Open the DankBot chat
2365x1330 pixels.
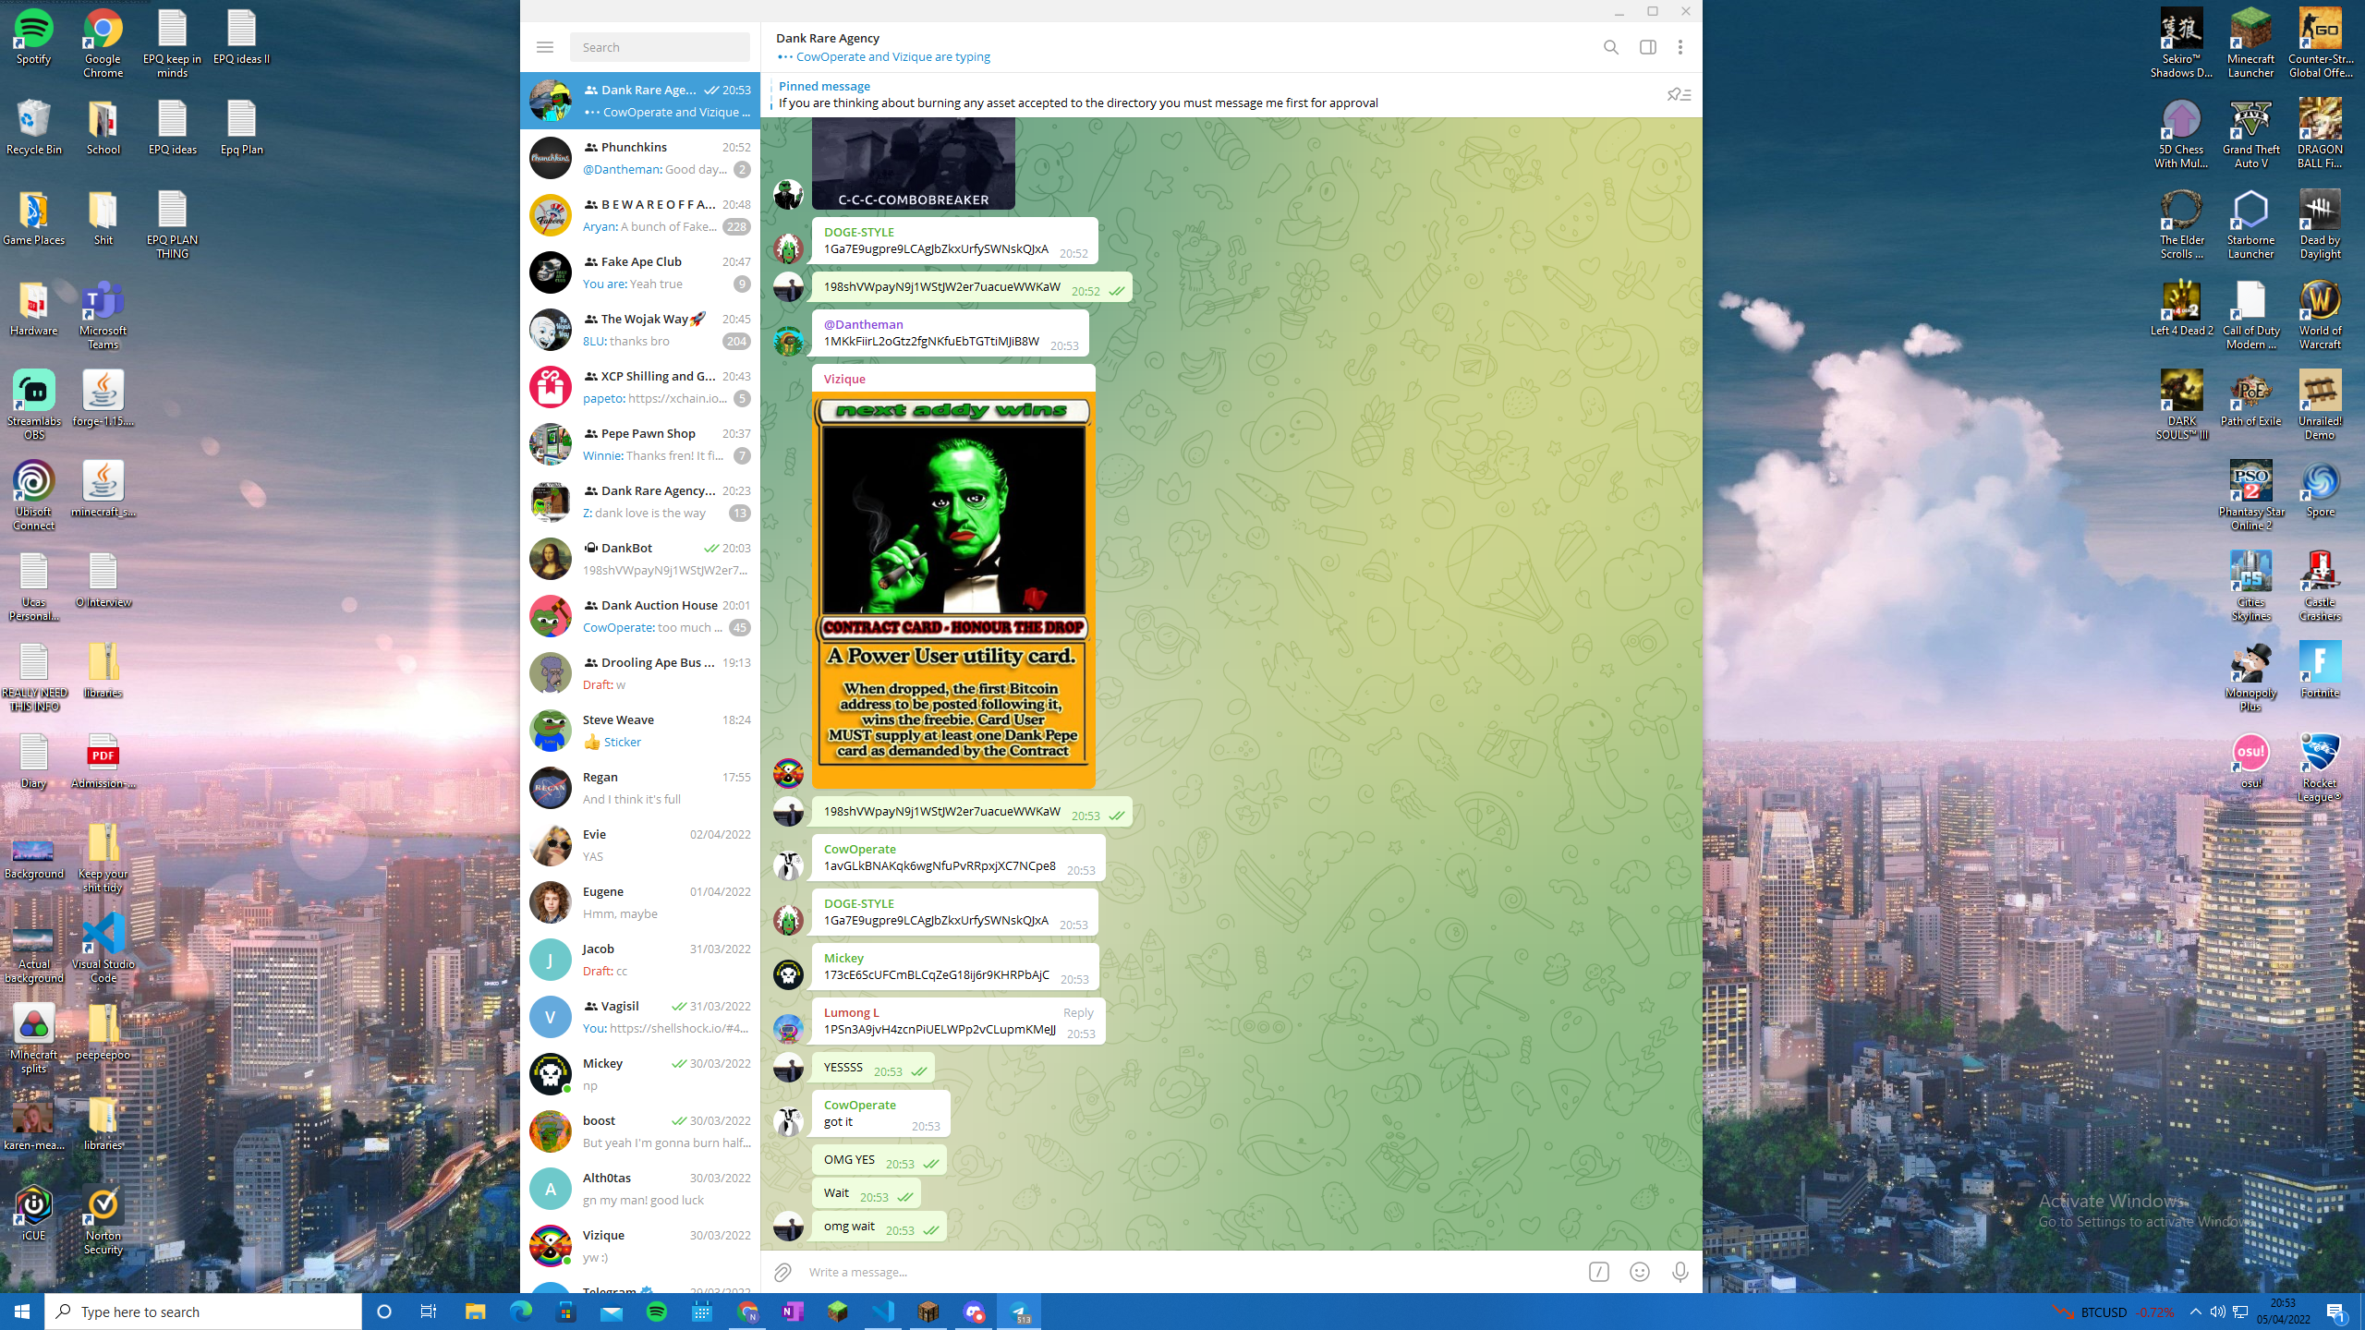click(640, 559)
